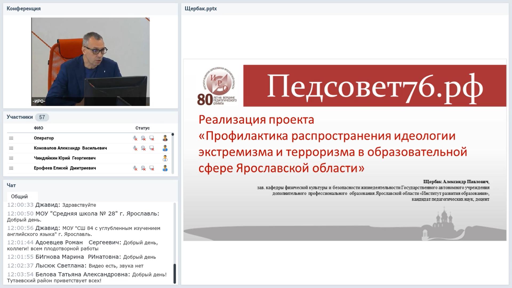Image resolution: width=512 pixels, height=288 pixels.
Task: Click the speaker video feed labeled -ИРО-
Action: click(90, 62)
